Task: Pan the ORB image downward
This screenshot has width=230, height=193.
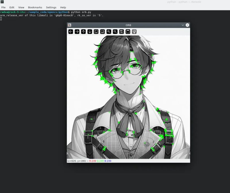Action: pyautogui.click(x=90, y=32)
